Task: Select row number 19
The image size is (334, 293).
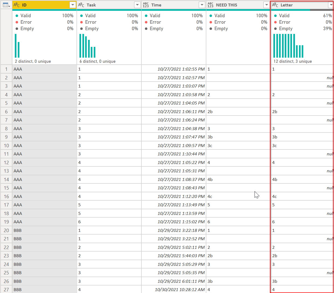Action: tap(6, 222)
